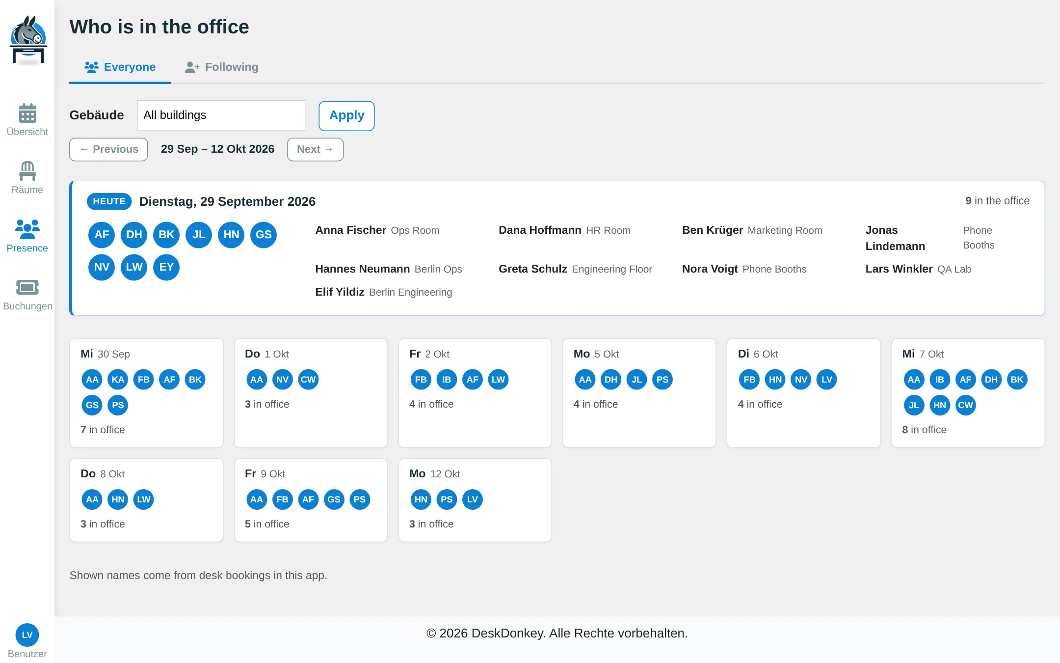The image size is (1060, 663).
Task: Click the LV Benutzer avatar
Action: pos(27,635)
